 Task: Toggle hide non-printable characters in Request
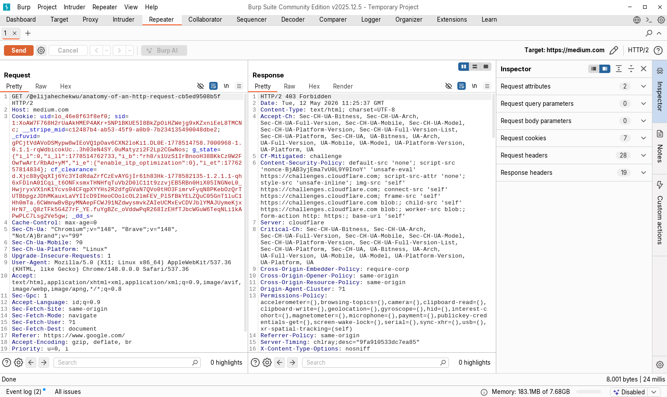200,86
